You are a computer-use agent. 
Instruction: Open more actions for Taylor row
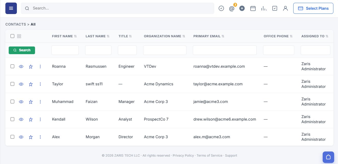[40, 84]
